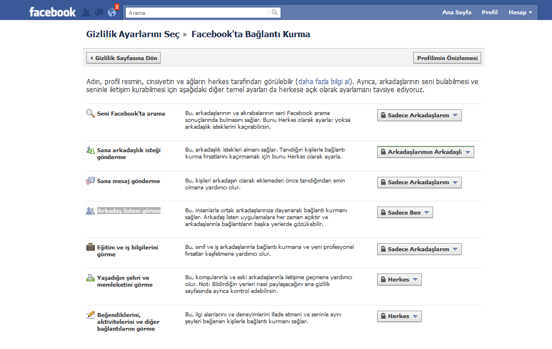552x349 pixels.
Task: Open Arkadaşlarımın Arkadaşları dropdown for friend requests
Action: click(x=426, y=152)
